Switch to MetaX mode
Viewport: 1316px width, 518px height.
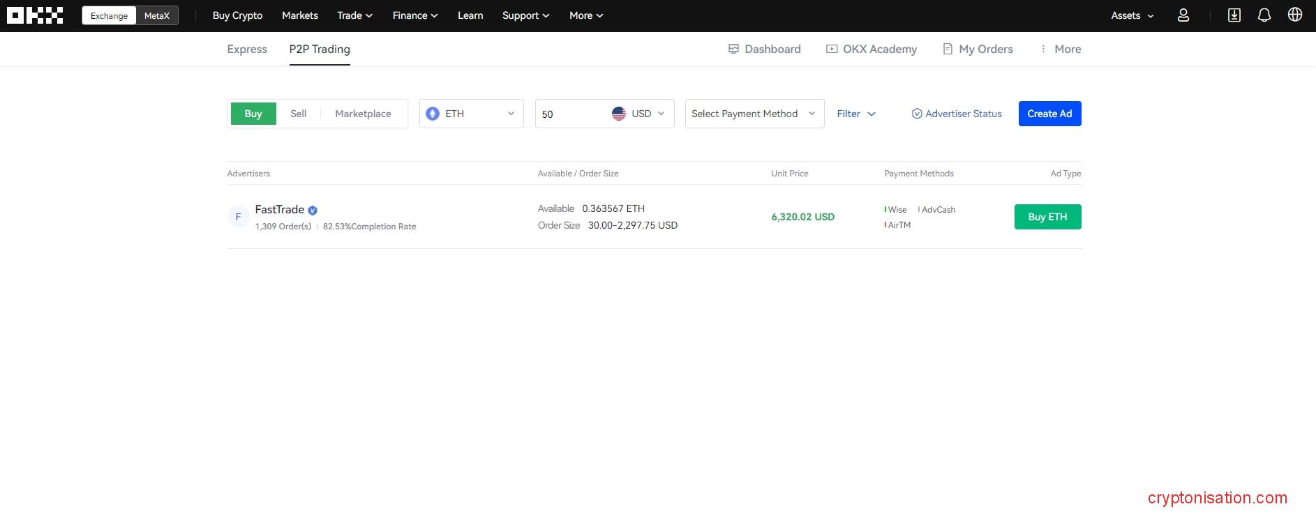pyautogui.click(x=157, y=15)
